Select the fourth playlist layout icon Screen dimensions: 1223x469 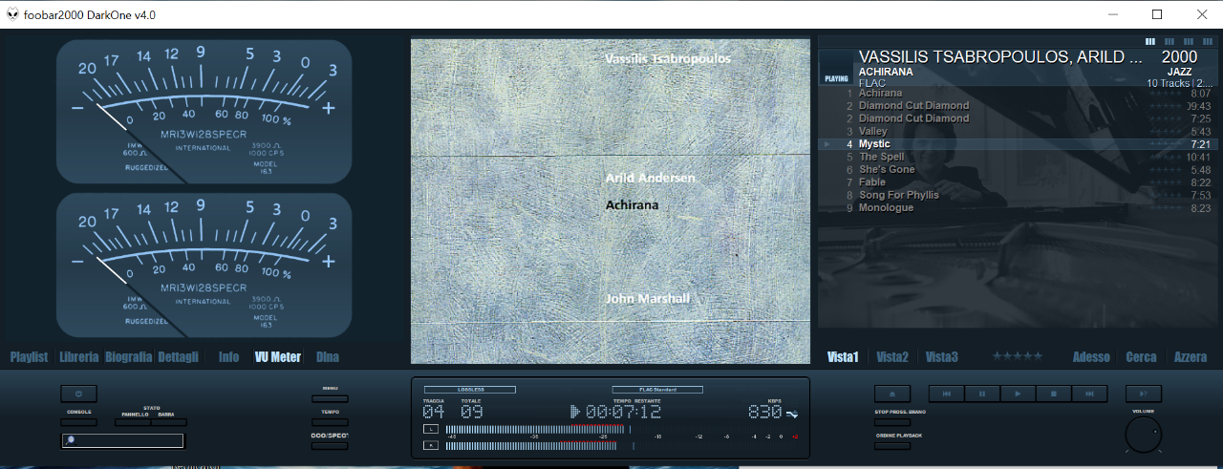pos(1207,41)
